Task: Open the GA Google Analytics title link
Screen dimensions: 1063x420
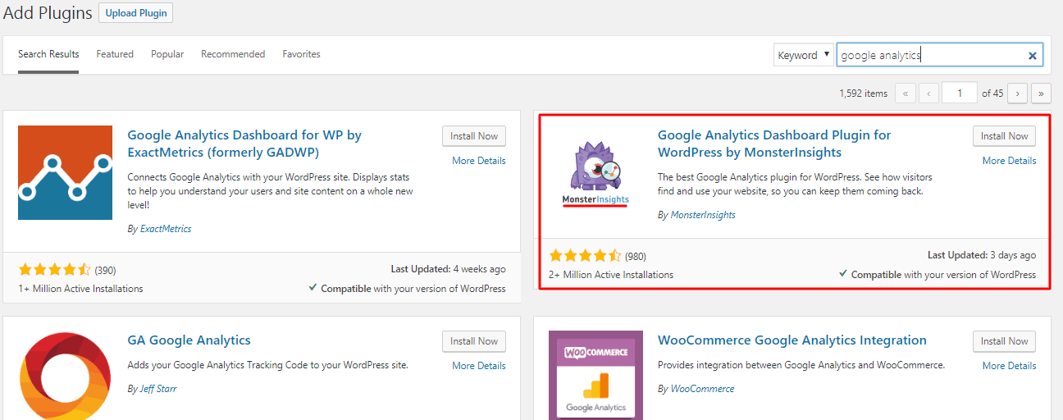Action: [189, 340]
